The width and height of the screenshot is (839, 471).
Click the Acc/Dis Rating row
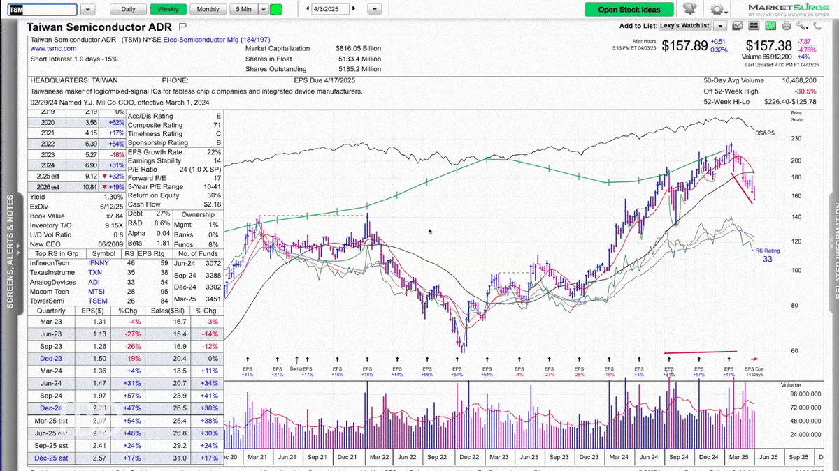tap(175, 116)
